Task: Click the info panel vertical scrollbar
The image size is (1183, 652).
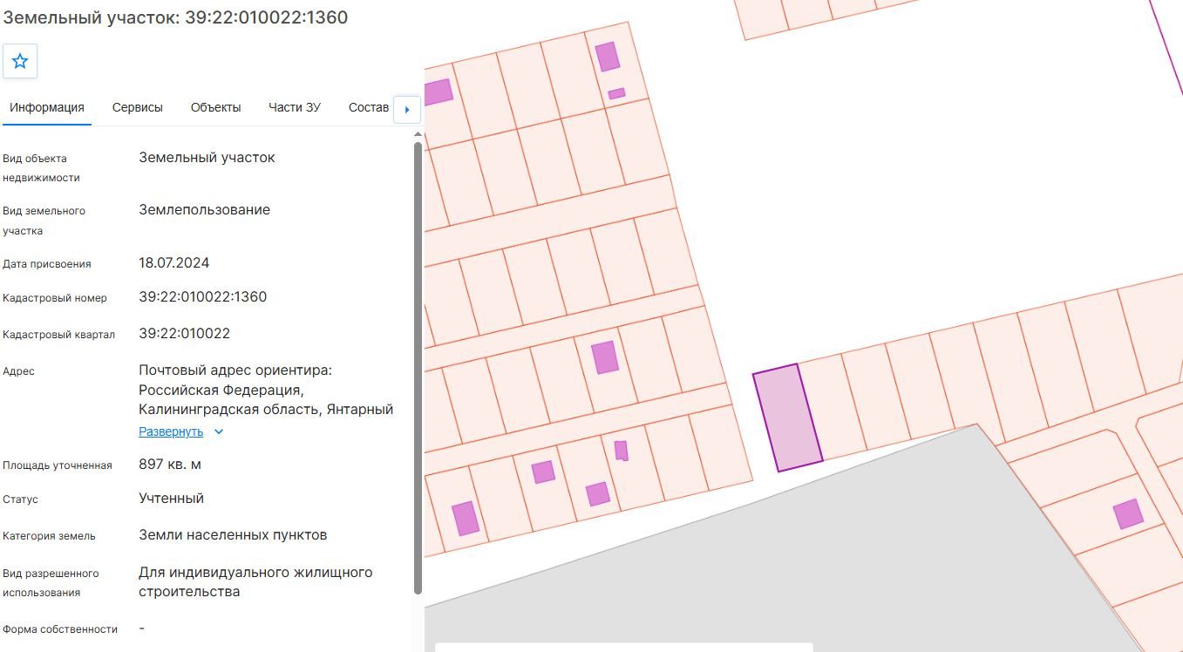Action: pos(418,367)
